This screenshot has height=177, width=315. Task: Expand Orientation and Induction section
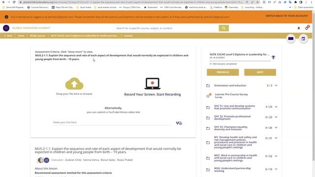tap(276, 86)
